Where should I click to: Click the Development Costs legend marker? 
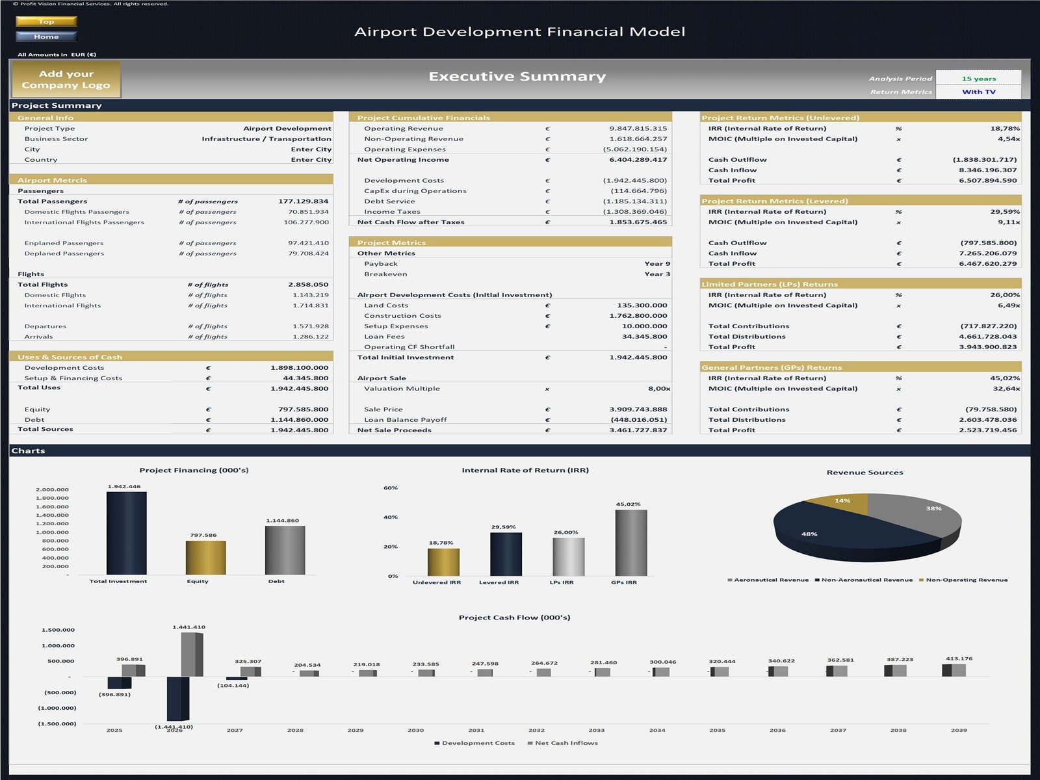pos(437,743)
